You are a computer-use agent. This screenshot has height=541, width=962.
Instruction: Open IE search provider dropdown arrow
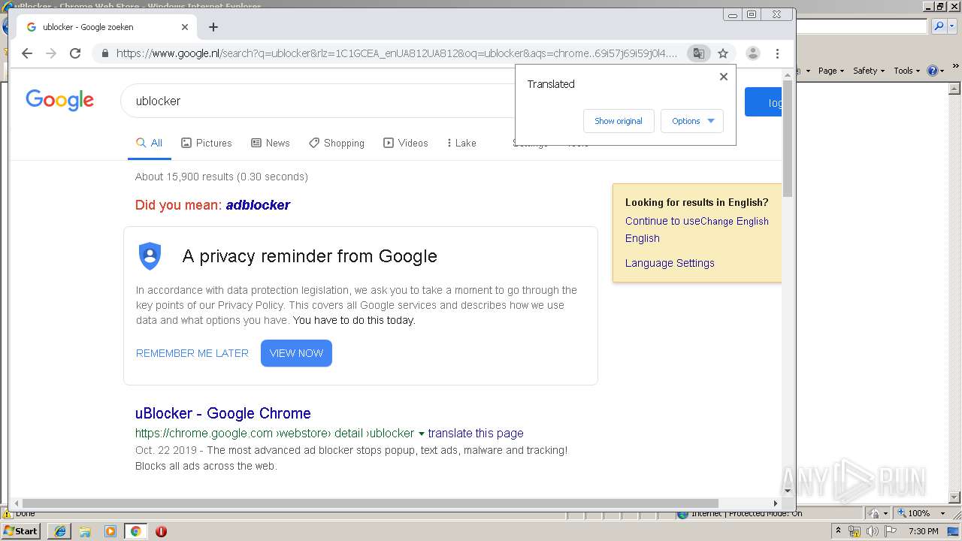pyautogui.click(x=951, y=26)
